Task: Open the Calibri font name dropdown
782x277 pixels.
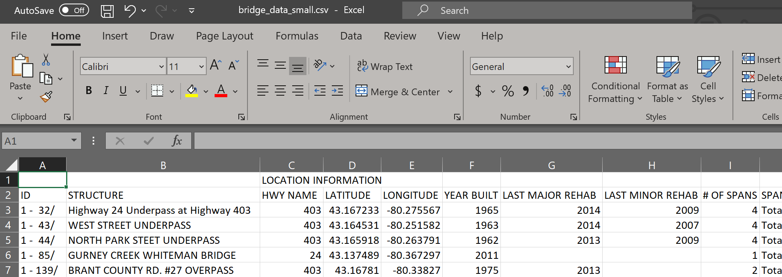Action: [x=161, y=66]
